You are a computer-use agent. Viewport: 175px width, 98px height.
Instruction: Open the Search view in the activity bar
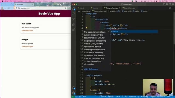pyautogui.click(x=74, y=14)
